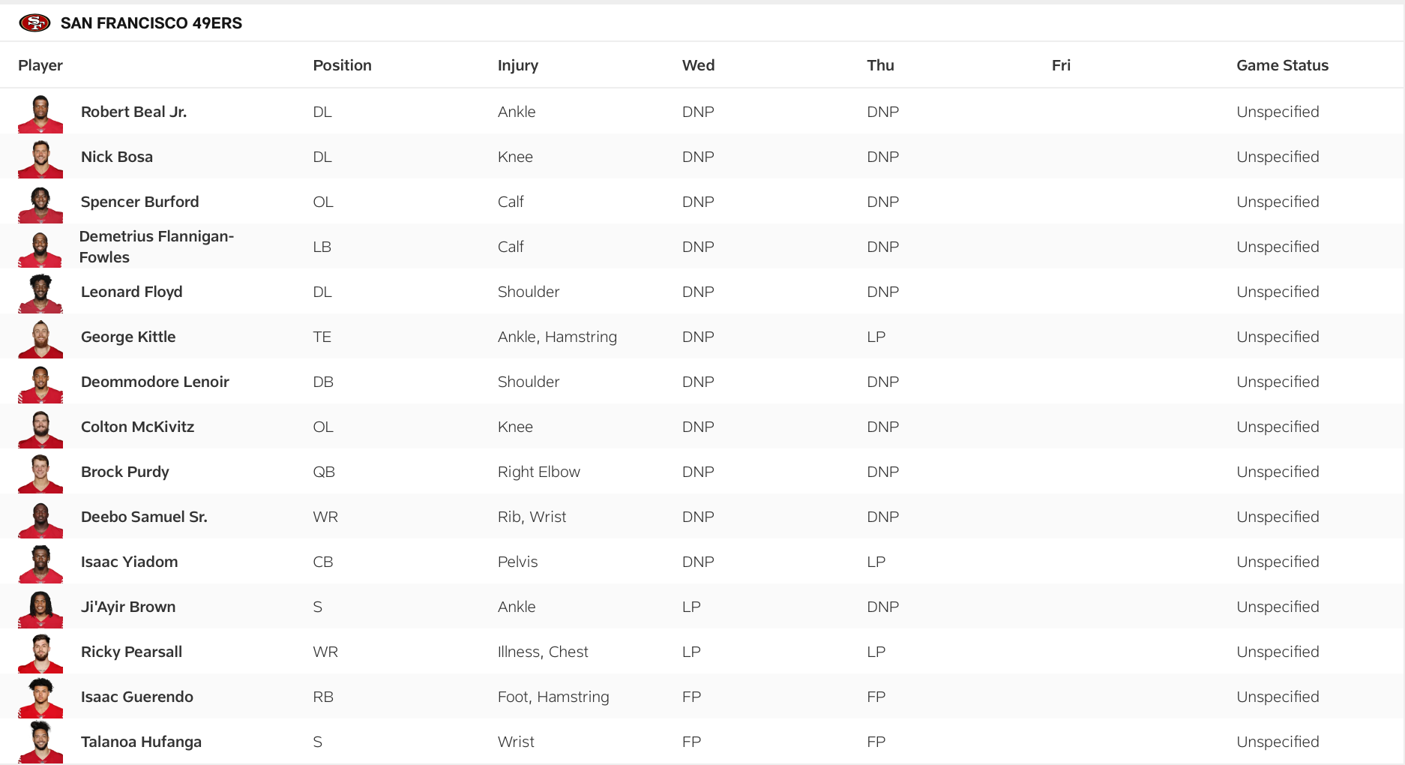Click Ricky Pearsall's headshot photo
Viewport: 1405px width, 765px height.
click(40, 653)
